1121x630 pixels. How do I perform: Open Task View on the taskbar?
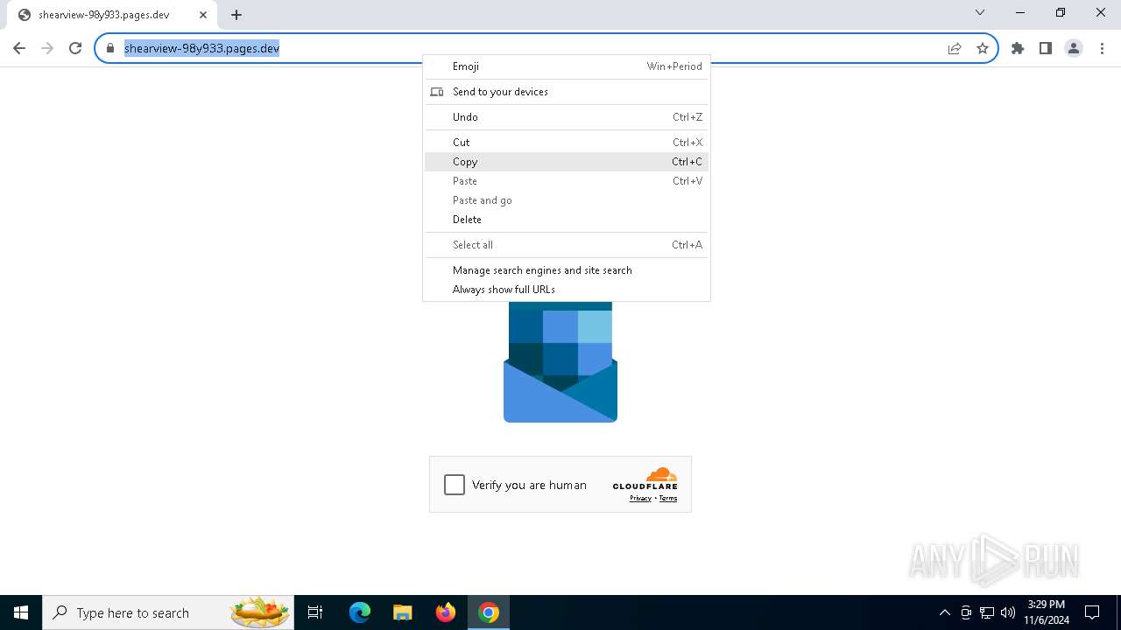[315, 612]
